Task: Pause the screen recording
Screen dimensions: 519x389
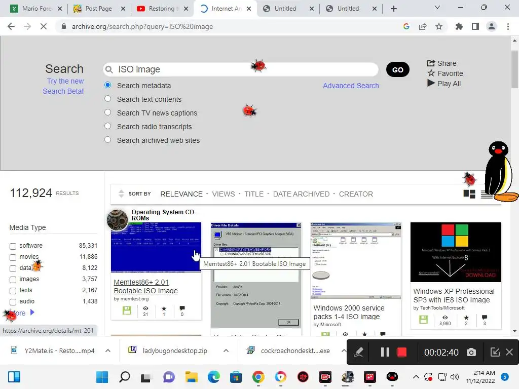Action: (385, 352)
